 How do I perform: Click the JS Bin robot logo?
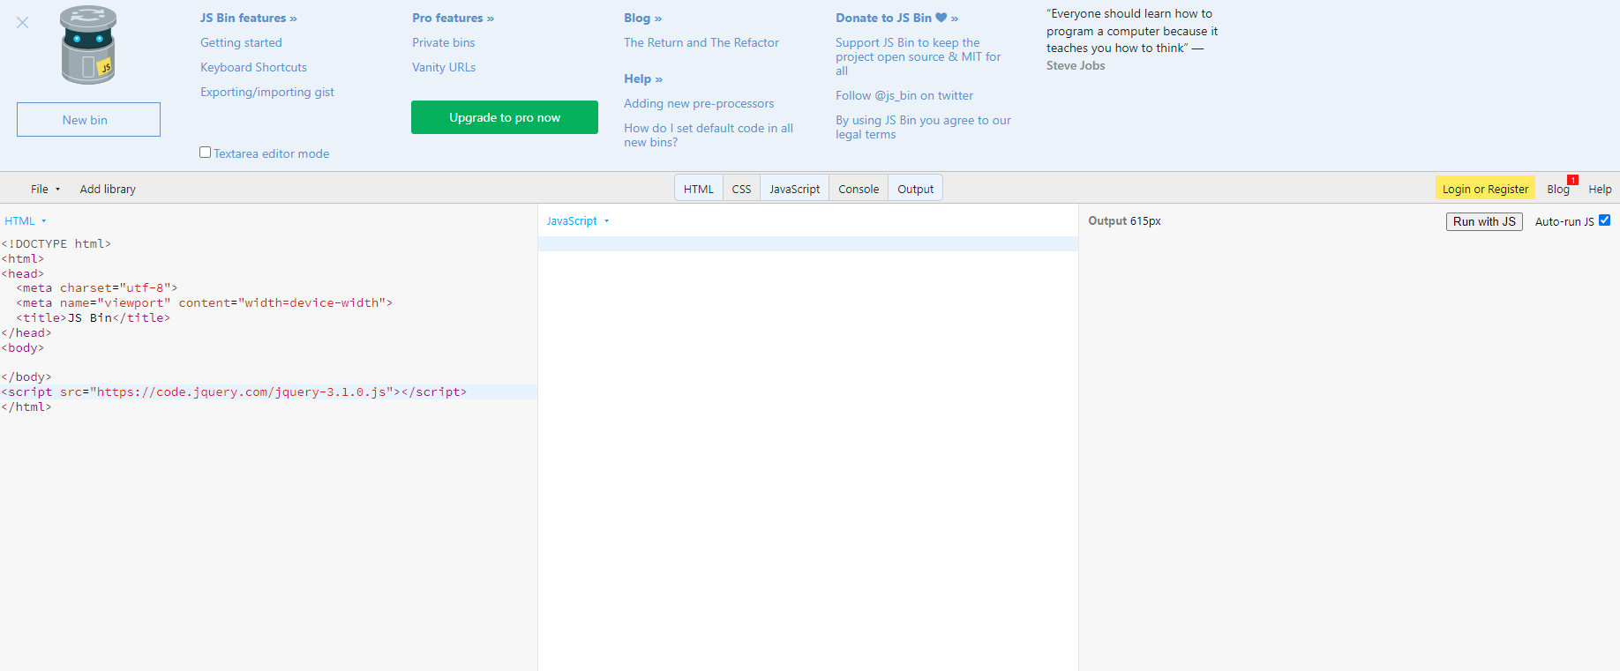[88, 45]
